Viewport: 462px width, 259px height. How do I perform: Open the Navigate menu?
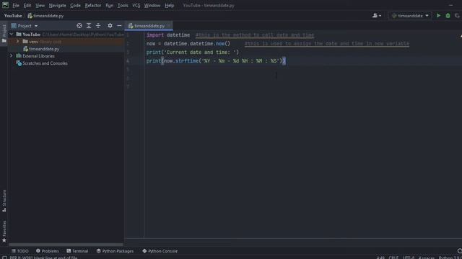tap(58, 5)
